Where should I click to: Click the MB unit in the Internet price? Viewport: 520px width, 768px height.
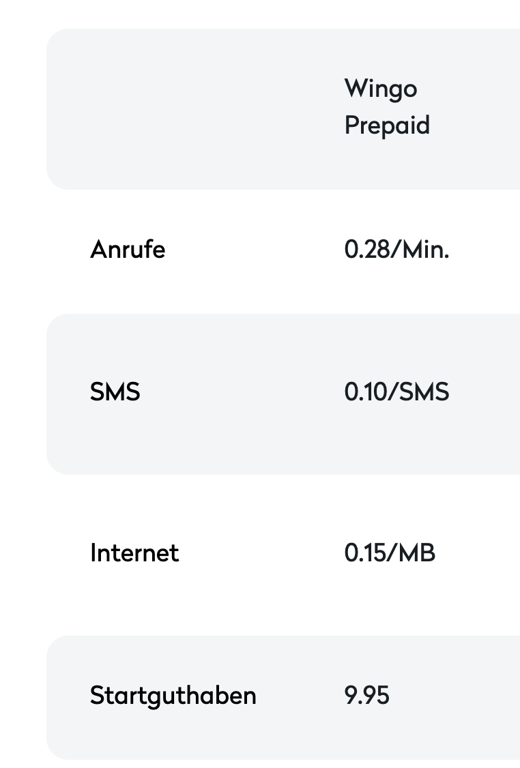(416, 552)
